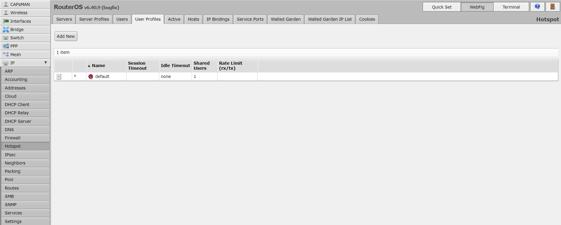The width and height of the screenshot is (561, 225).
Task: Open the default user profile entry
Action: point(102,76)
